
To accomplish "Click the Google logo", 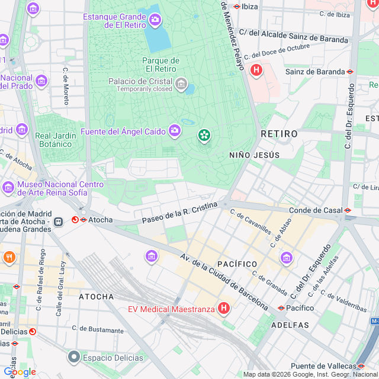I will coord(20,372).
